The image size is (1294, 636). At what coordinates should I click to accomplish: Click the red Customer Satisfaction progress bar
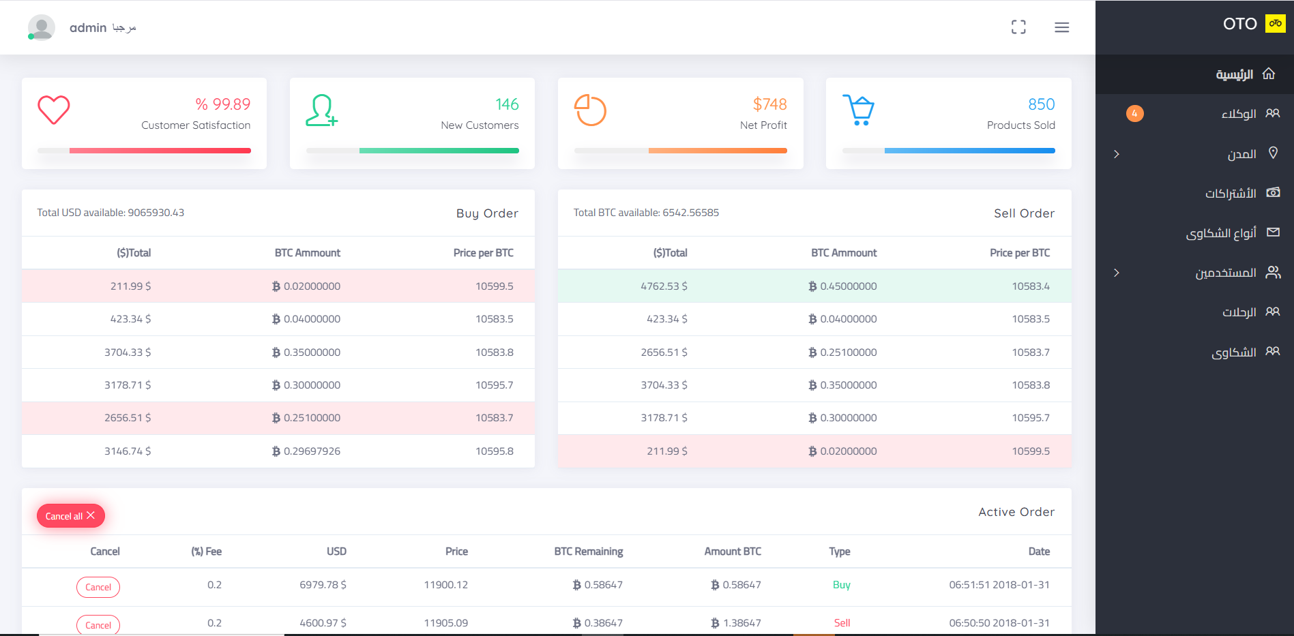click(x=160, y=151)
